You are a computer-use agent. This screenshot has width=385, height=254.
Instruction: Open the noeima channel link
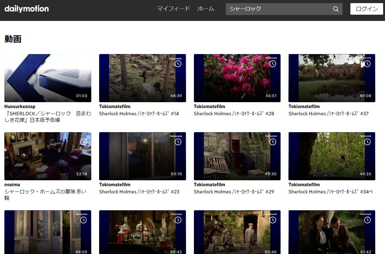click(12, 185)
